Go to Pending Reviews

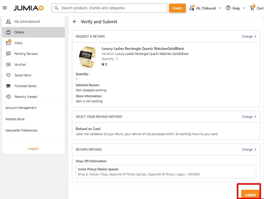pos(26,54)
